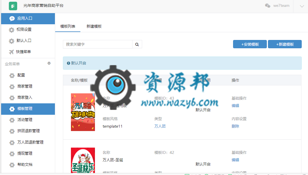Viewport: 308px width, 175px height.
Task: Click the gear icon next to 提现管理
Action: 12,154
